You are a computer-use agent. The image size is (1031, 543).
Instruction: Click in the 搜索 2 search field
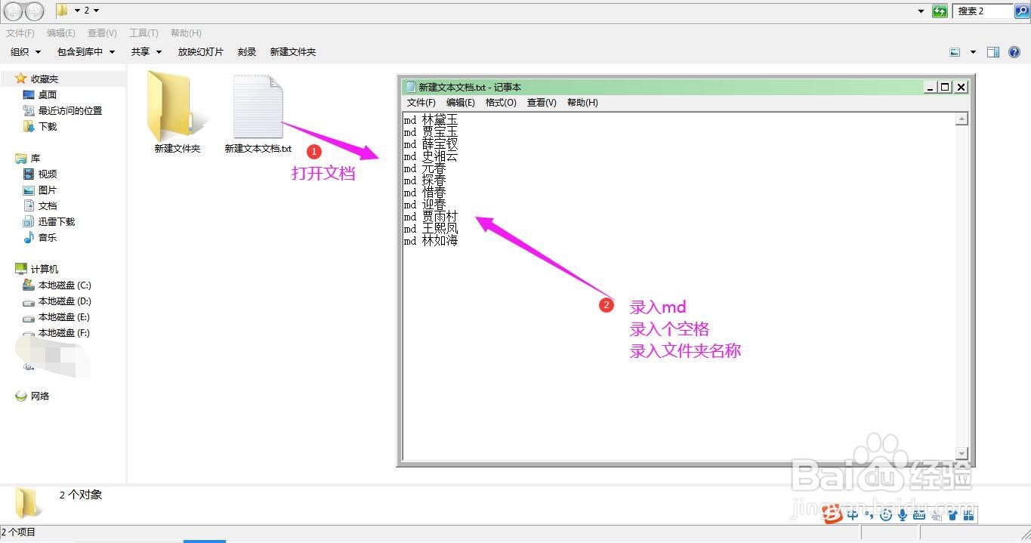pyautogui.click(x=983, y=11)
